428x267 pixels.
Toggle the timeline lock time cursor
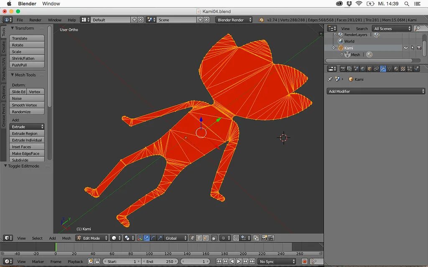(97, 262)
